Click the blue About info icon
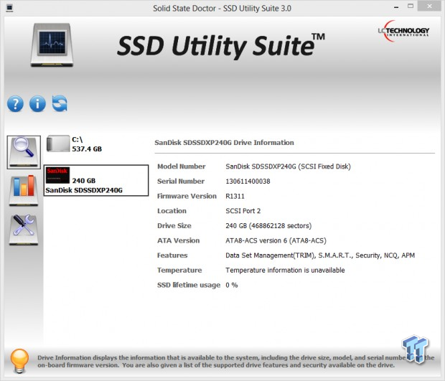The height and width of the screenshot is (381, 445). tap(37, 104)
